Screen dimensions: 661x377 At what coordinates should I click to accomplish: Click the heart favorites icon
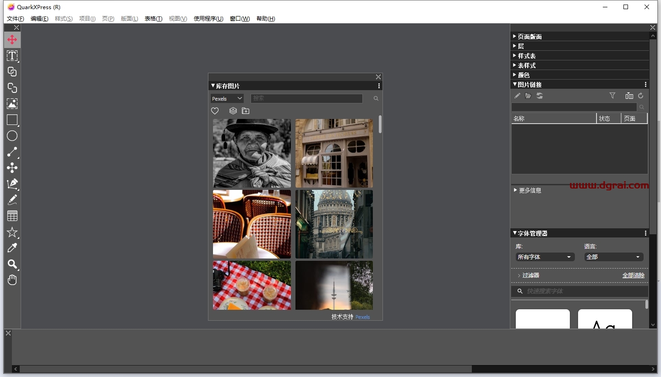click(x=215, y=111)
